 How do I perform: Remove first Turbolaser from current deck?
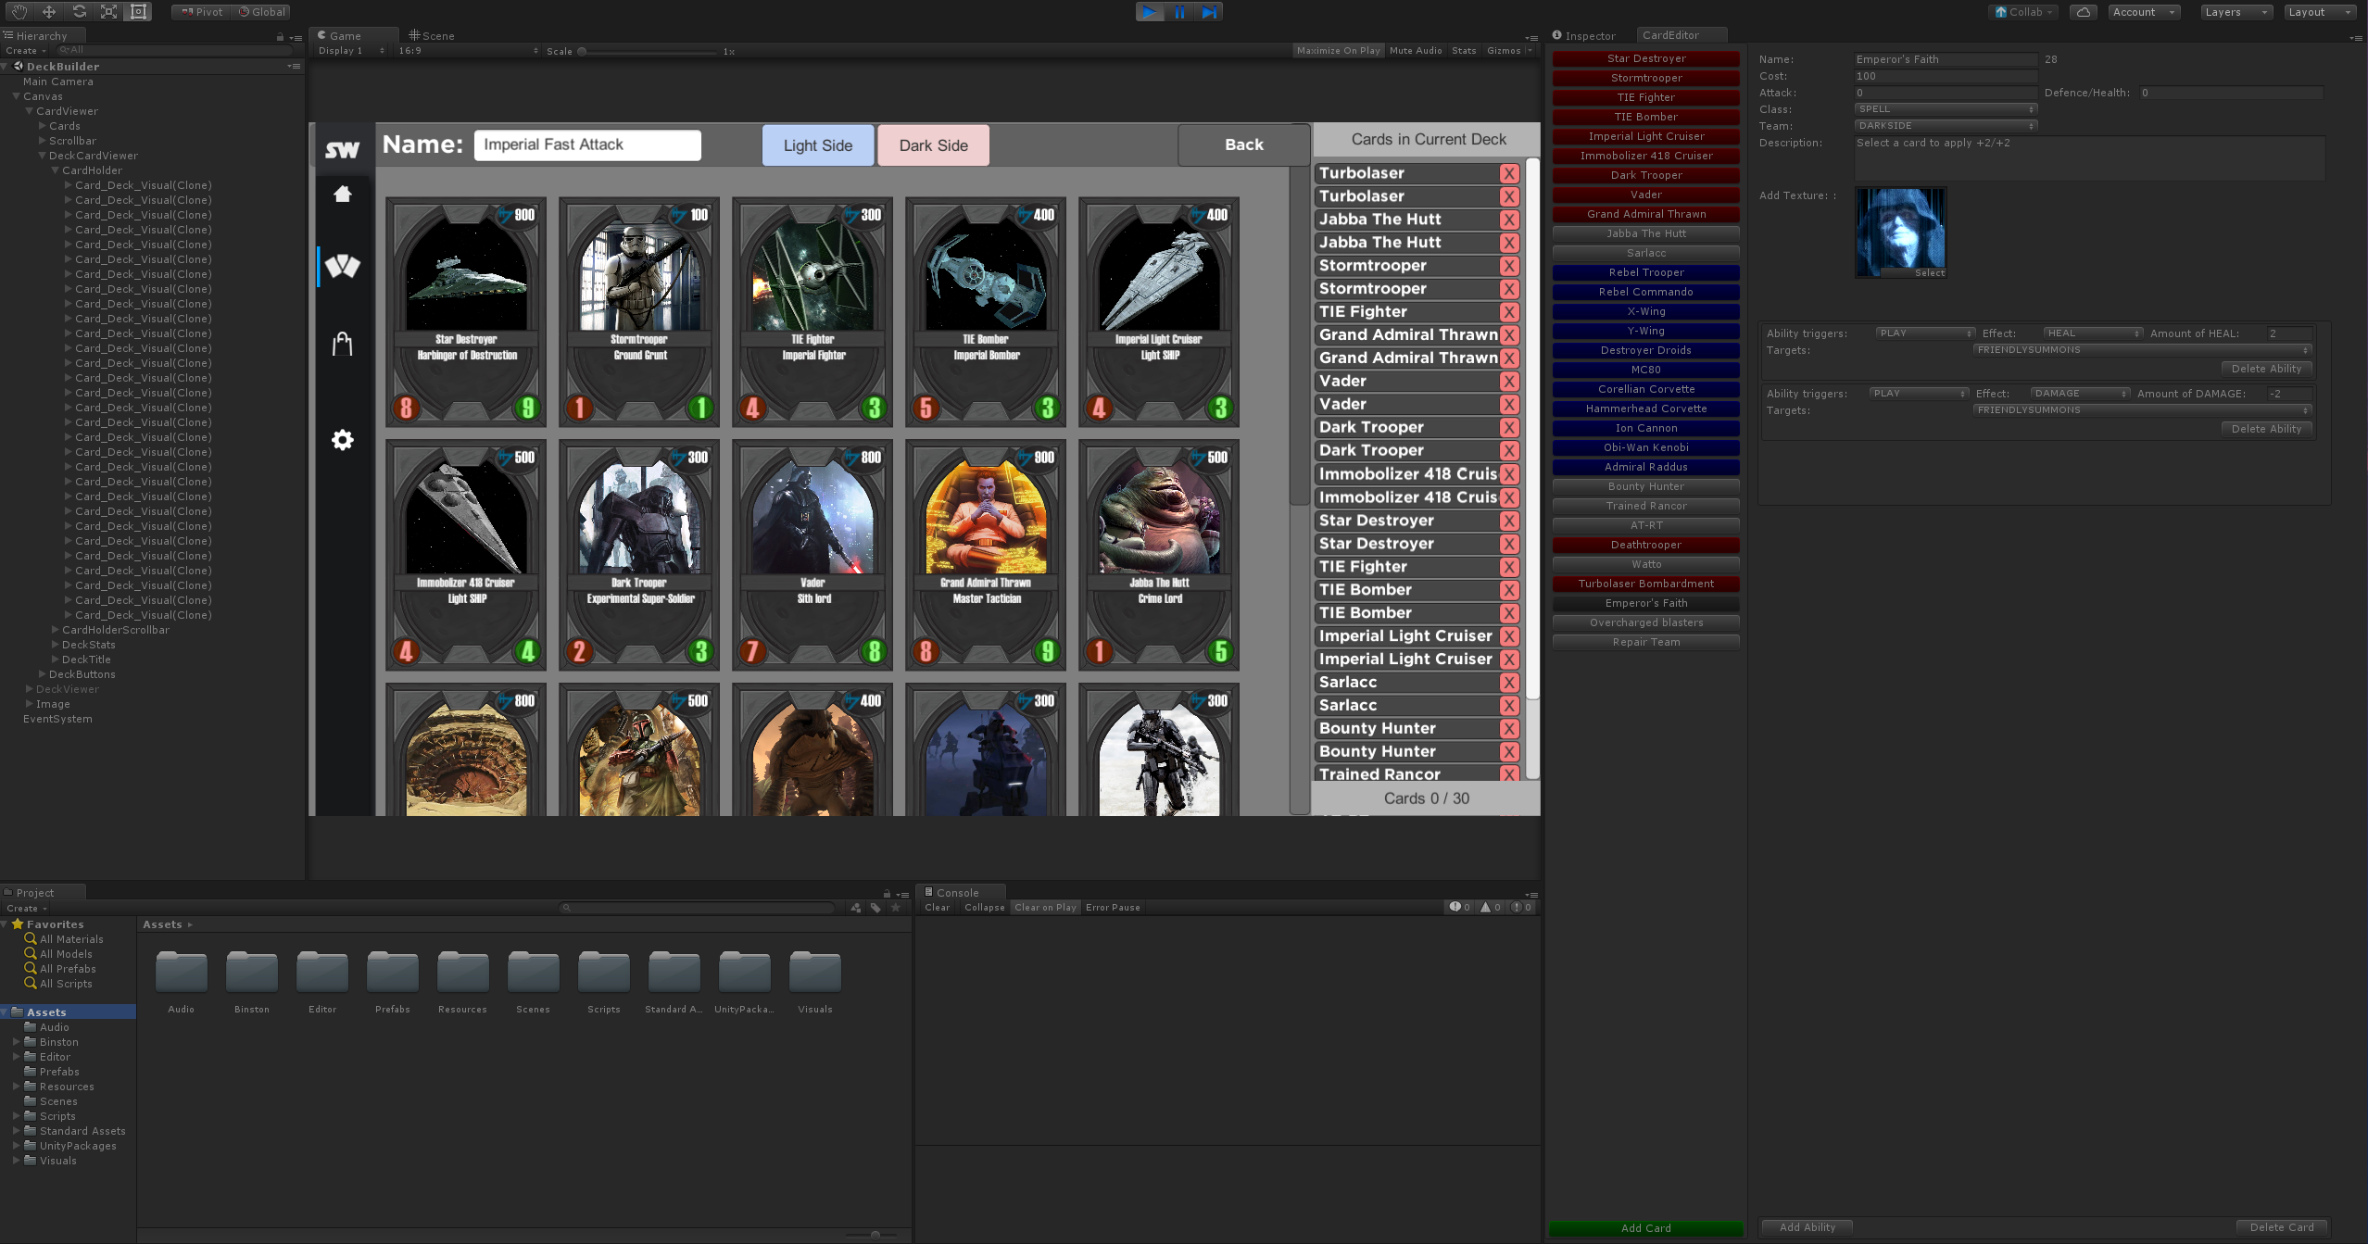(x=1509, y=173)
